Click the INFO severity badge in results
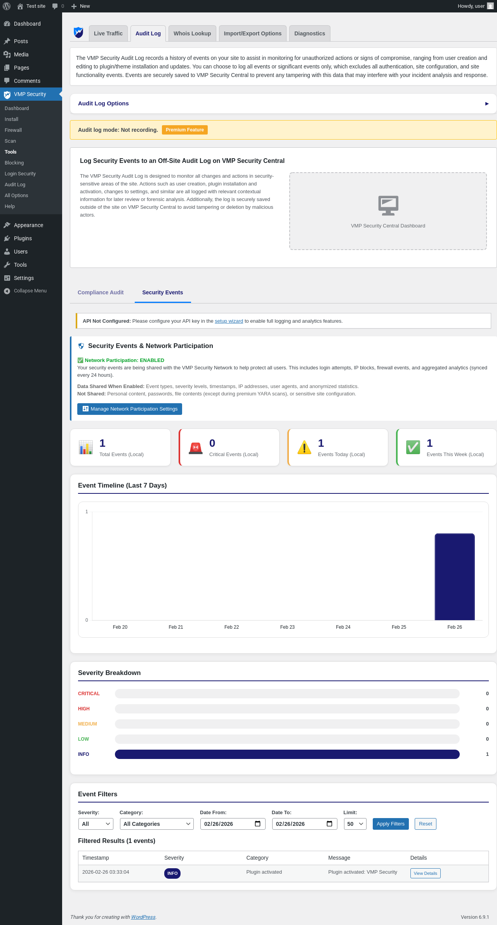This screenshot has width=497, height=925. point(172,873)
